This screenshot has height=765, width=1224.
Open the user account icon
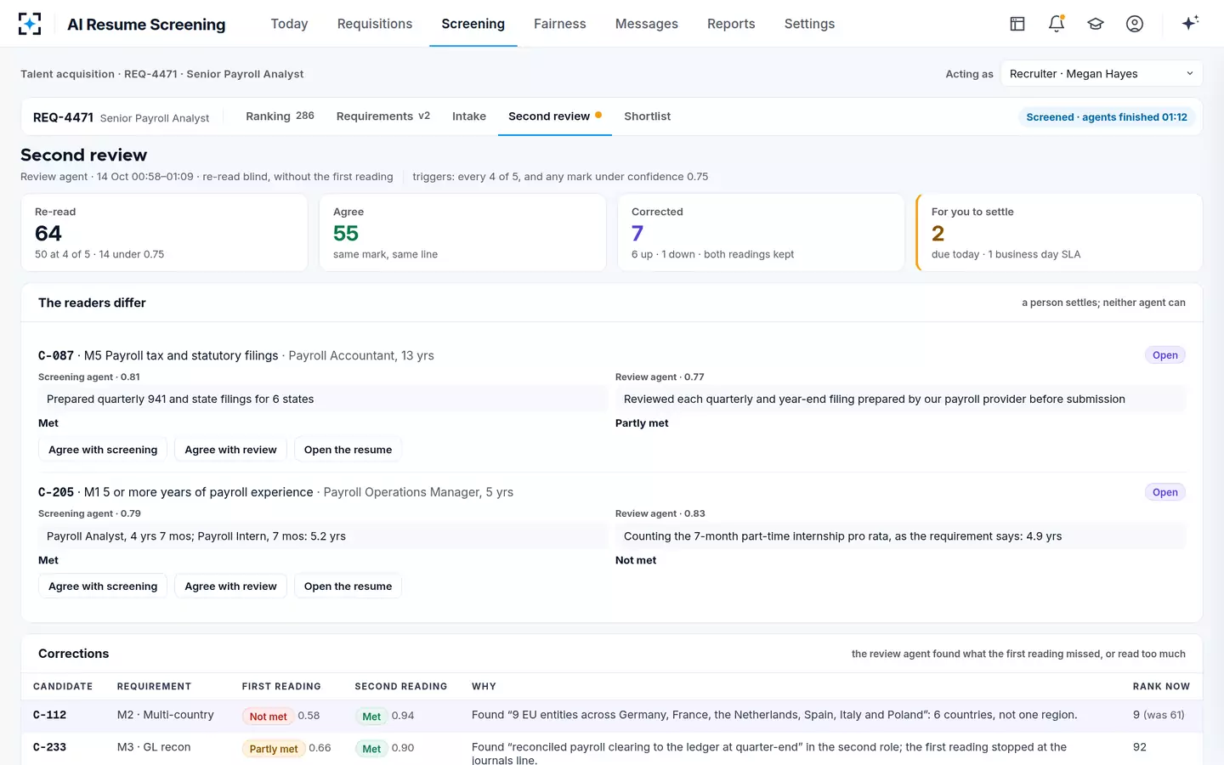click(x=1135, y=24)
